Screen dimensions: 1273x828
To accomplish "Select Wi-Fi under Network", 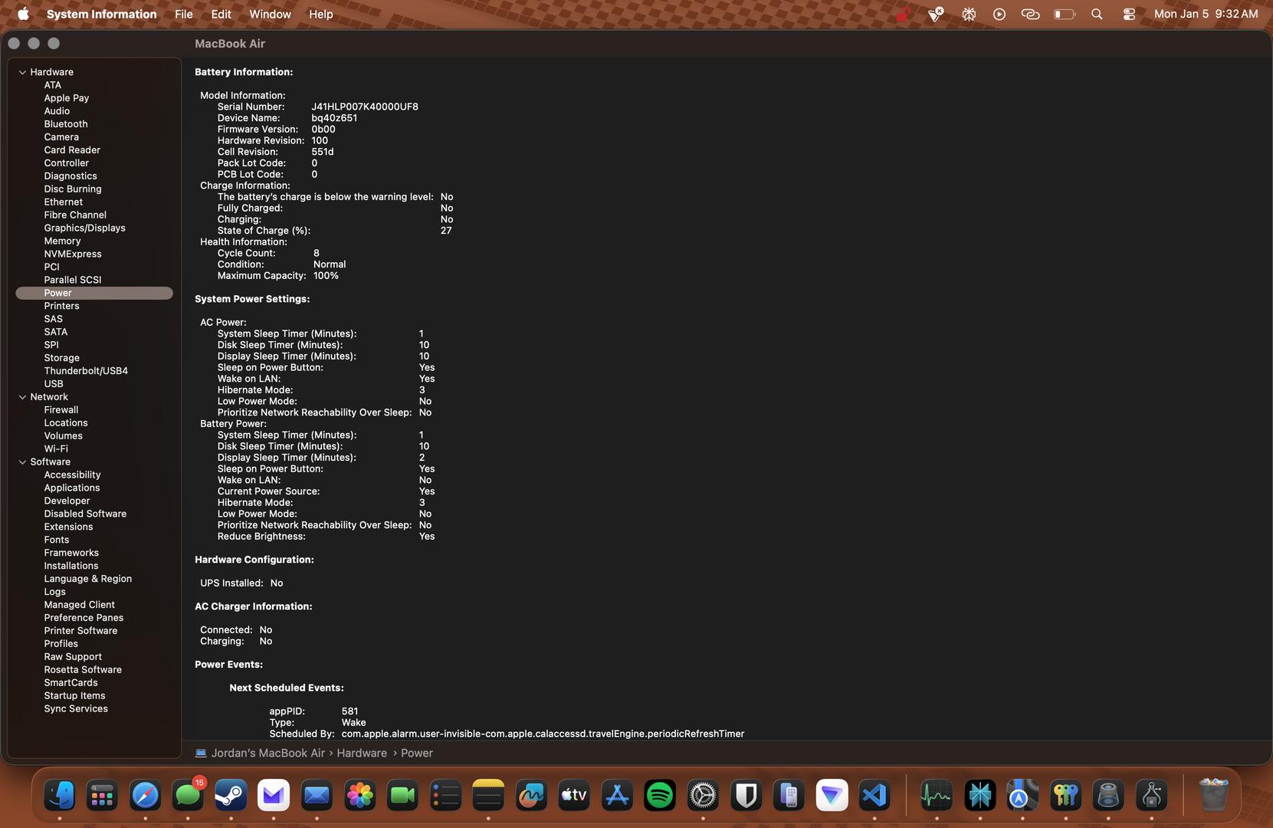I will click(x=56, y=449).
